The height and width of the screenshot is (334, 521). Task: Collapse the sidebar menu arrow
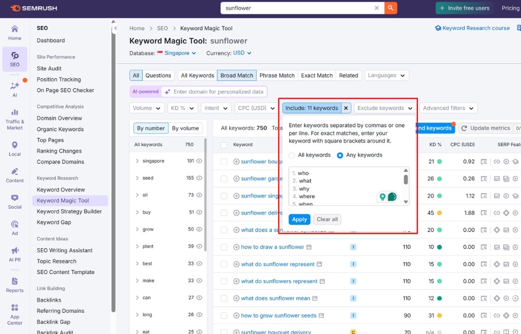tap(115, 28)
